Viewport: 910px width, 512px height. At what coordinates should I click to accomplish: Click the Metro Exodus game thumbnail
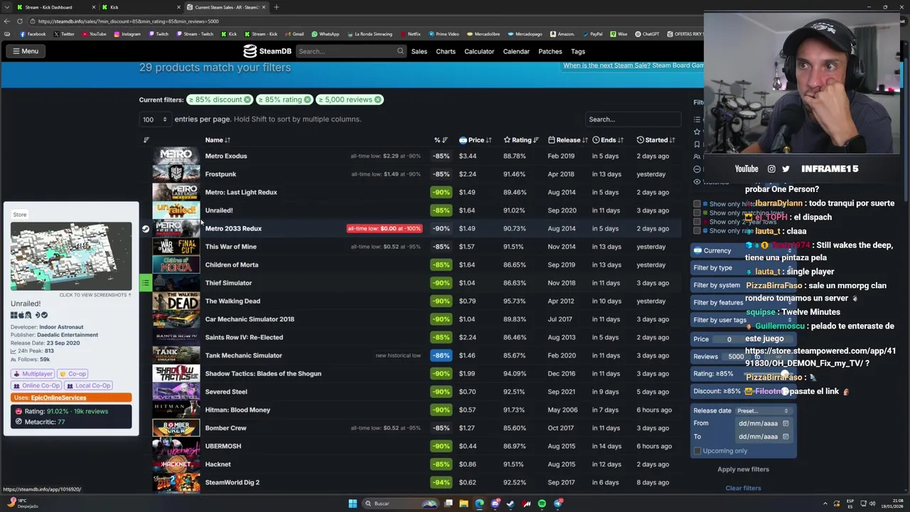pos(176,156)
